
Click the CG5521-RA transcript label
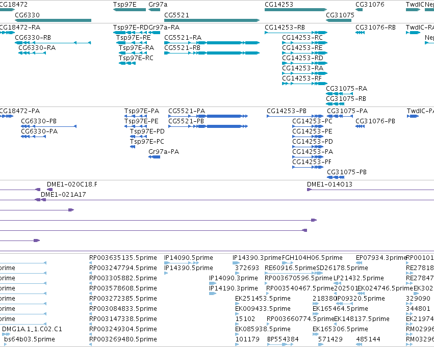(183, 38)
